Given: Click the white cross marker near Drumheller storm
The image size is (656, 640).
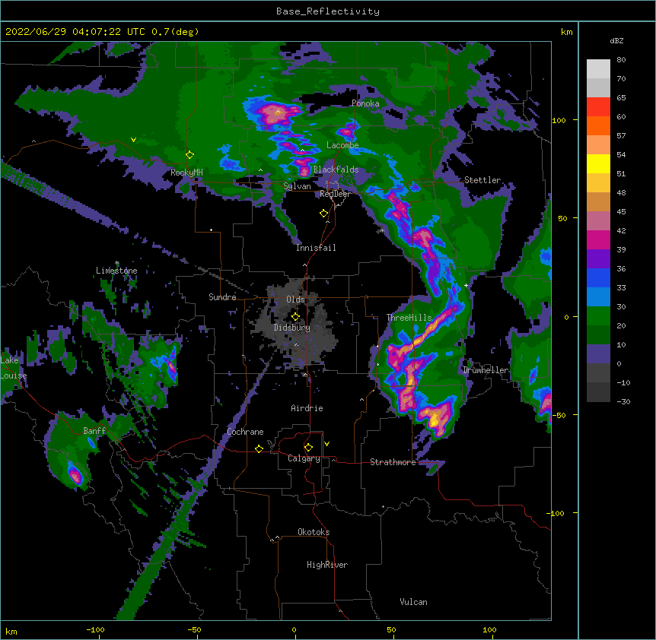Looking at the screenshot, I should pyautogui.click(x=466, y=285).
